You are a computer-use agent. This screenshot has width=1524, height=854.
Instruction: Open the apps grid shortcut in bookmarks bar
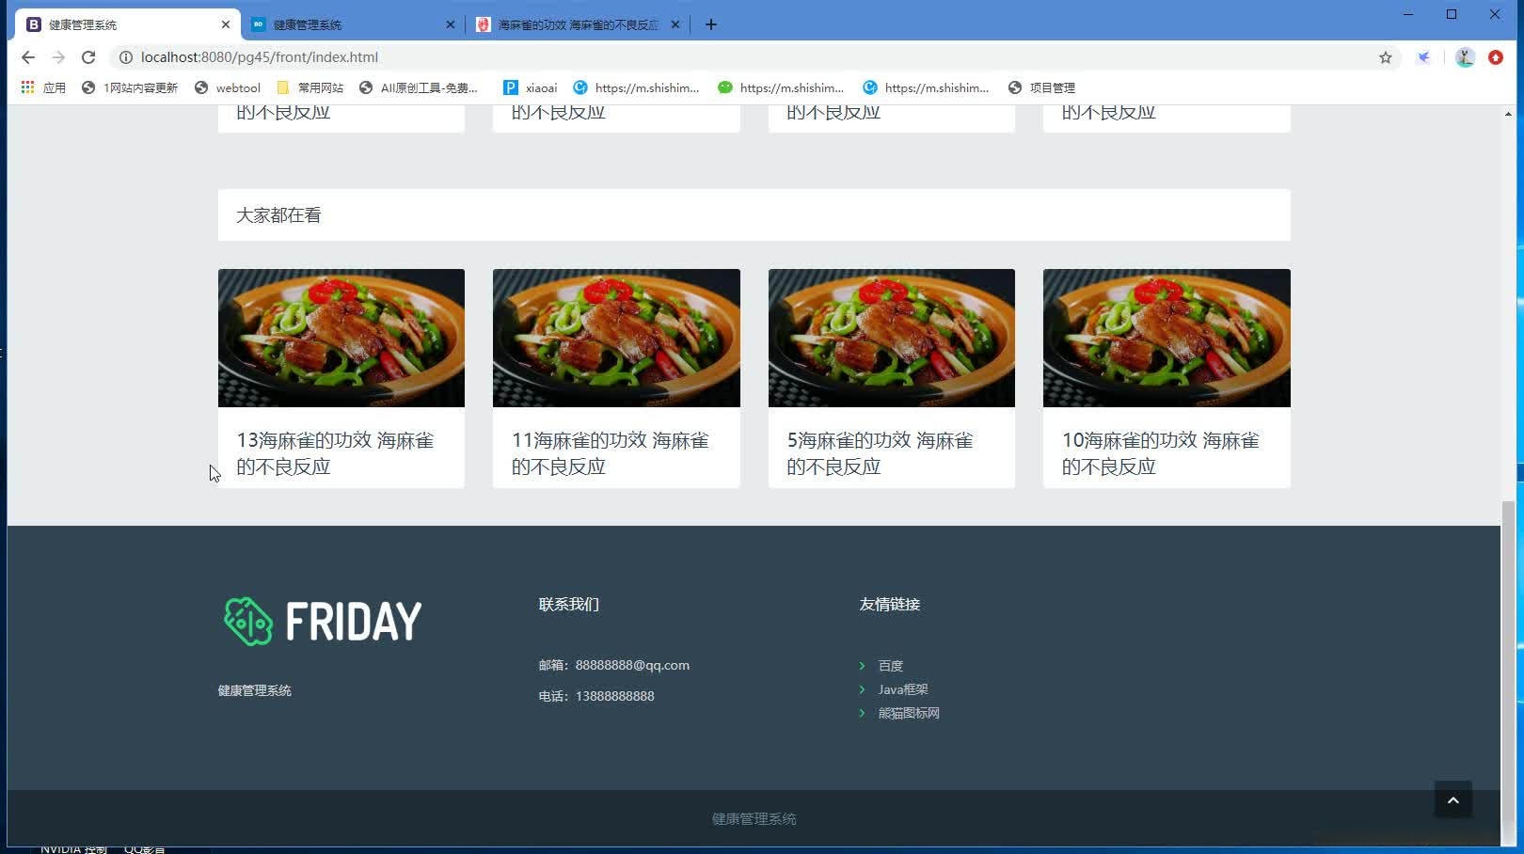coord(43,87)
